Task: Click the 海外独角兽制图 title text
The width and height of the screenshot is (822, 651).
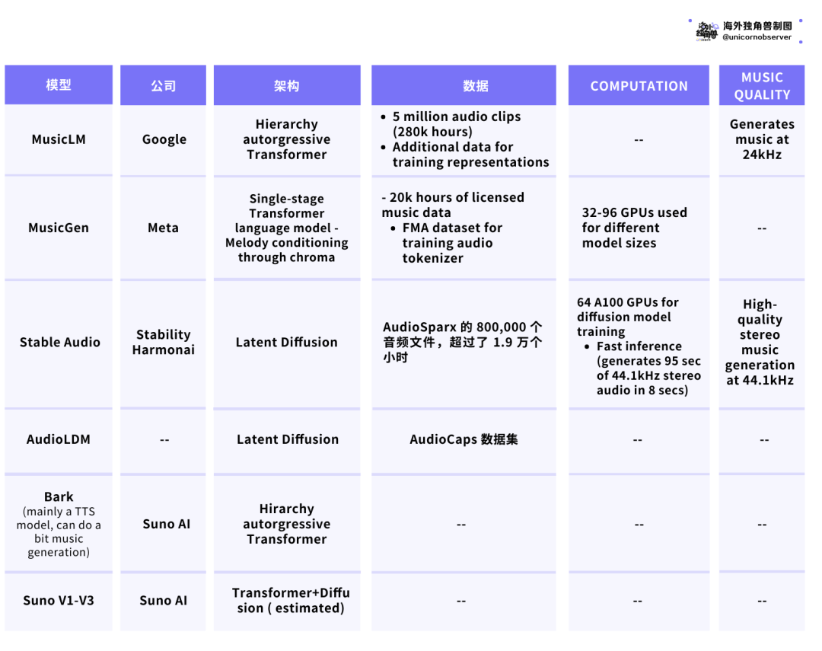Action: click(757, 26)
